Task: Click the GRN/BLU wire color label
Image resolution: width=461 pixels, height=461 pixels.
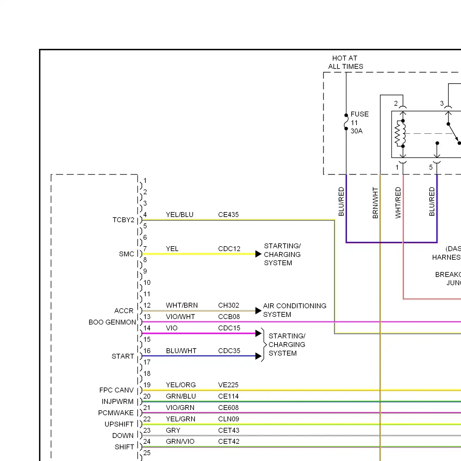Action: [181, 396]
